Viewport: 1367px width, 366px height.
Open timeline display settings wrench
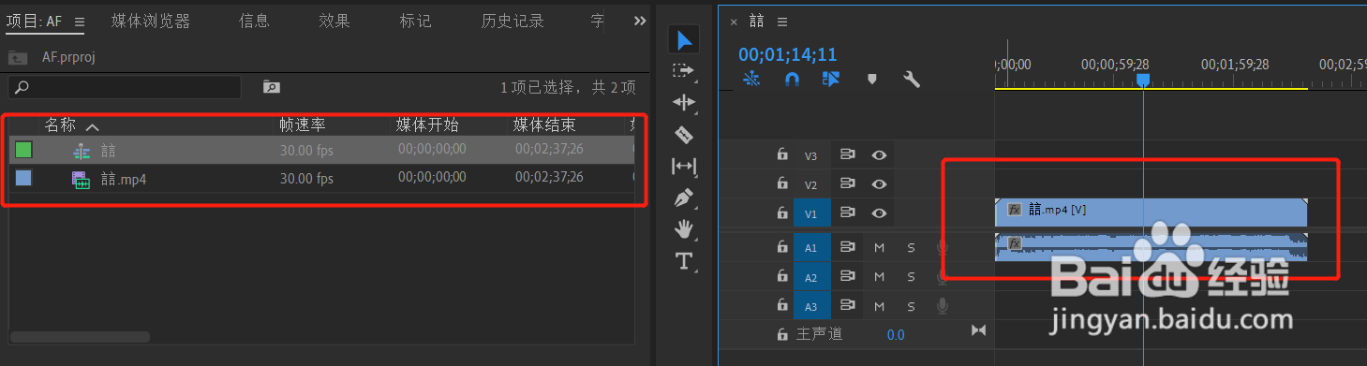[911, 80]
